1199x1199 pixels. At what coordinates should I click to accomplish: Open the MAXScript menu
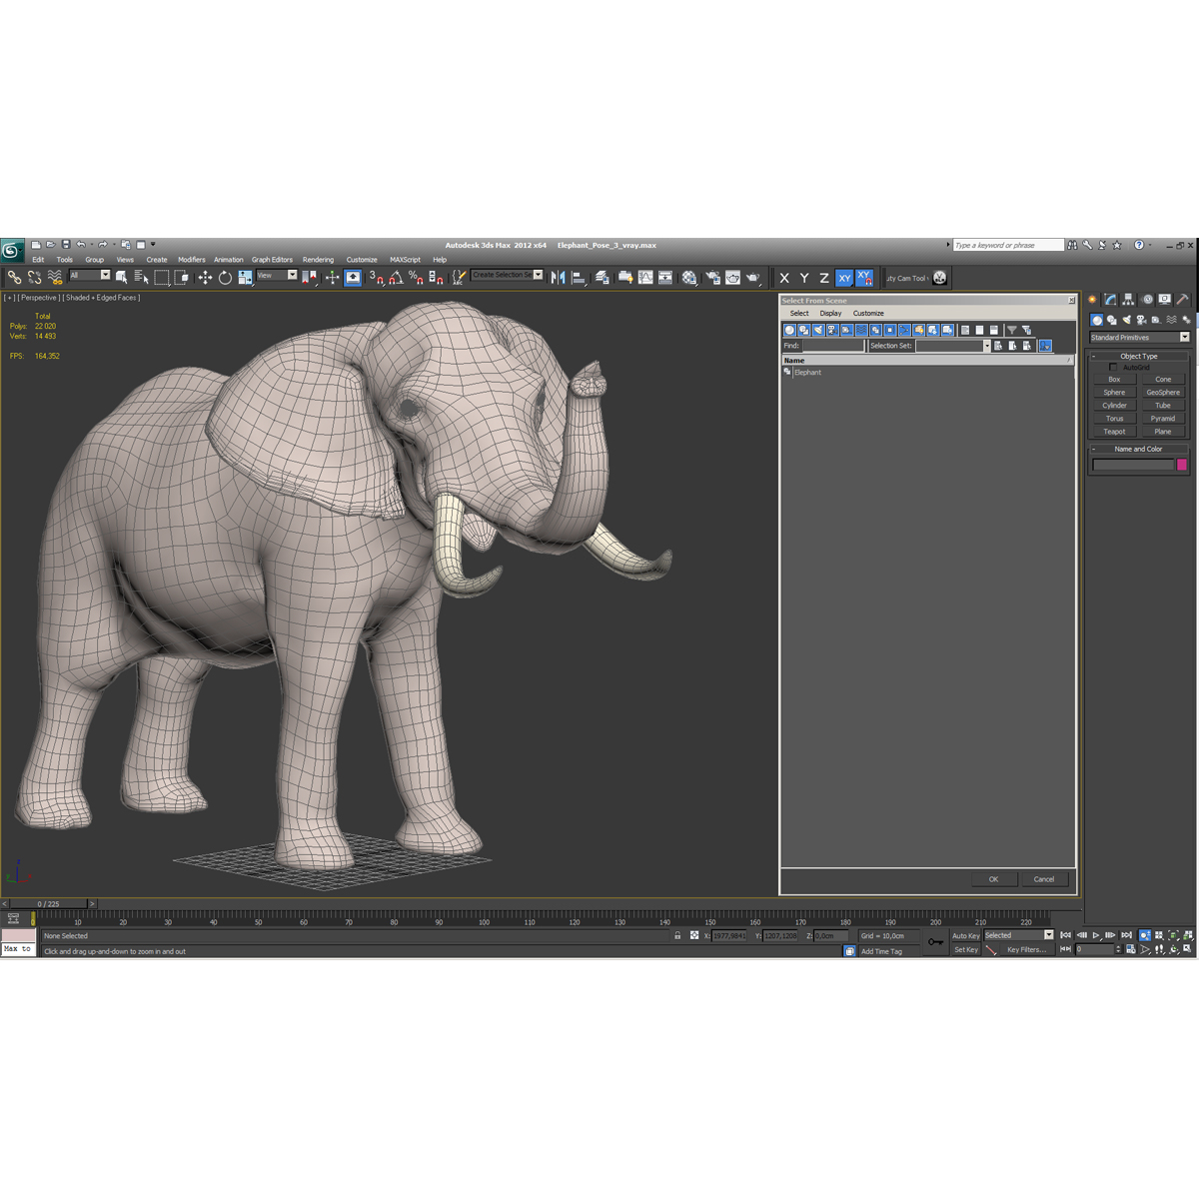[x=405, y=259]
